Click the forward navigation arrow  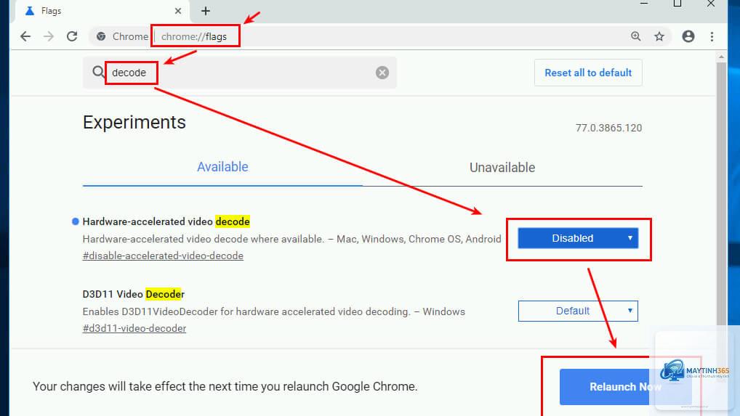(49, 36)
